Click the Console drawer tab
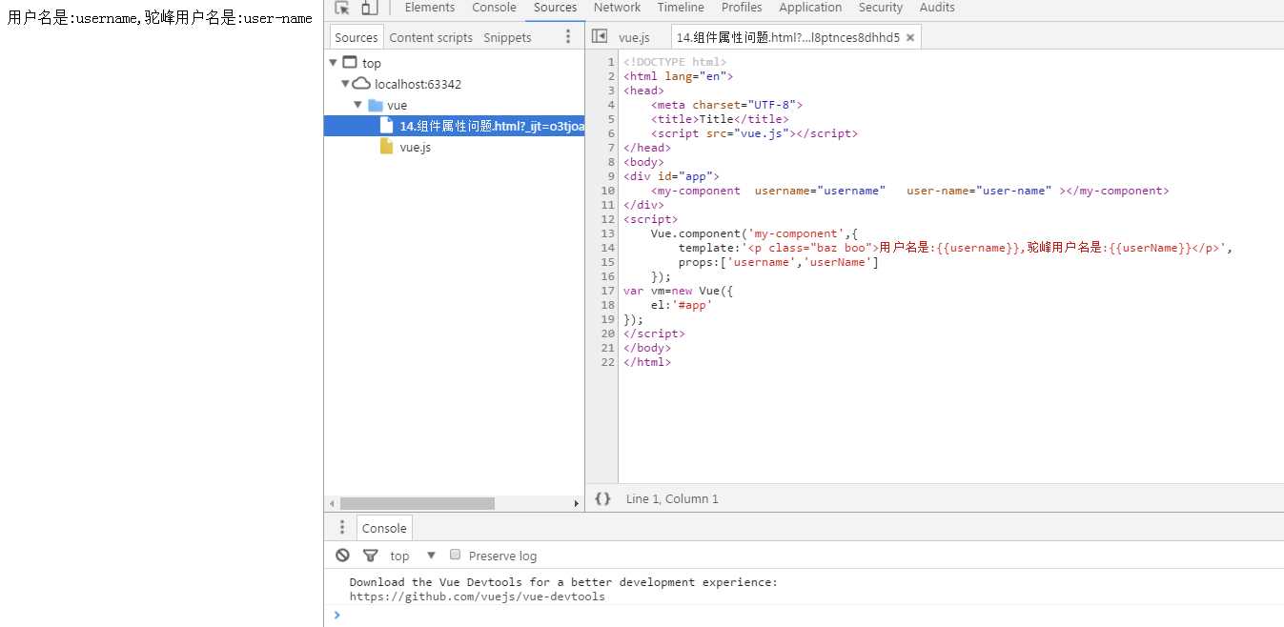The image size is (1284, 627). [384, 528]
